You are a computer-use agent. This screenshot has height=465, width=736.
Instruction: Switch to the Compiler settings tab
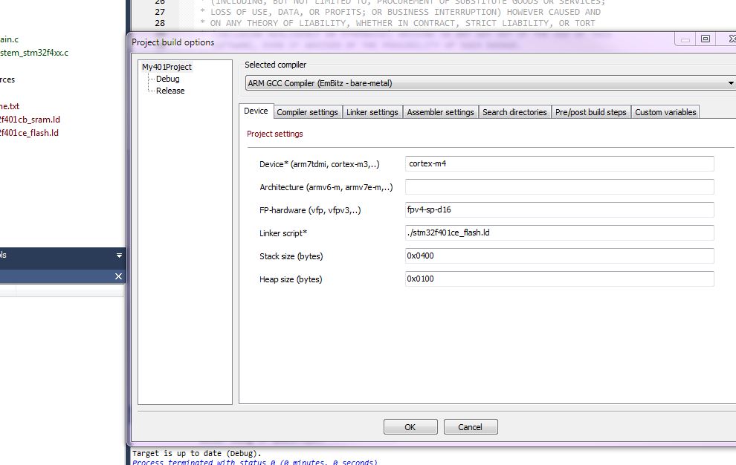pos(307,112)
